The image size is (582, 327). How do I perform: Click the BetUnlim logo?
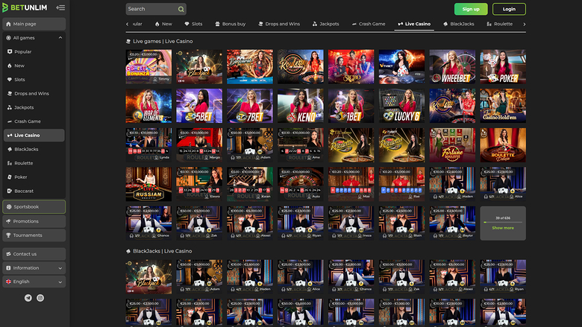[25, 8]
